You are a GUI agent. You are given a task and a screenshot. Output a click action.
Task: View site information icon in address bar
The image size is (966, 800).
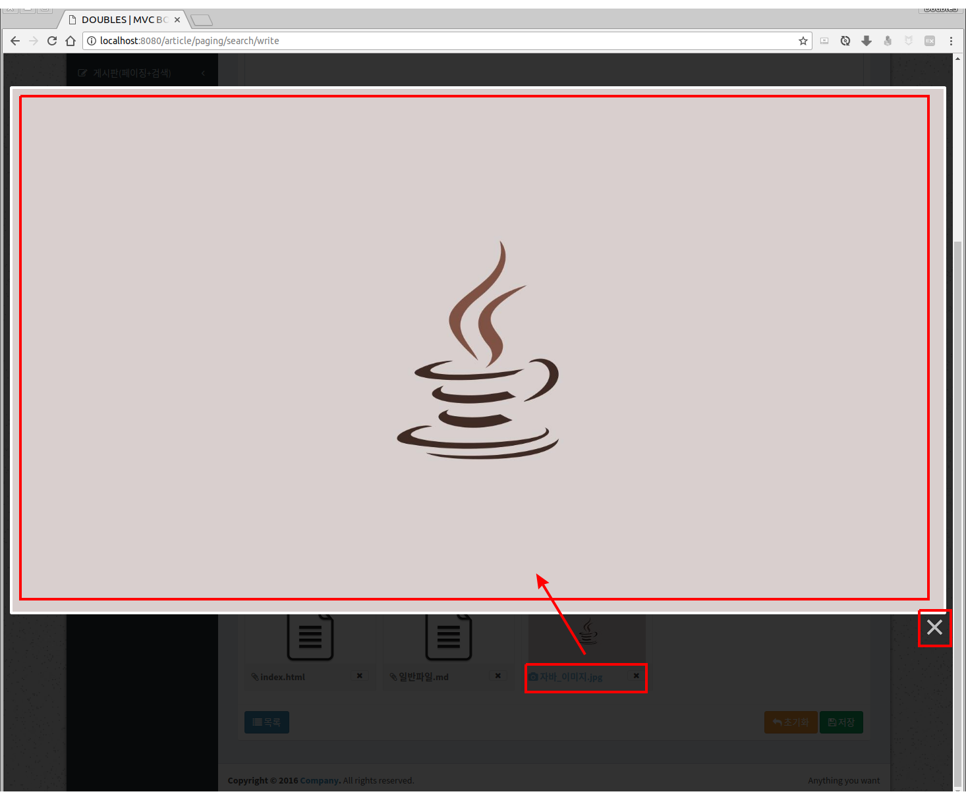pos(92,41)
